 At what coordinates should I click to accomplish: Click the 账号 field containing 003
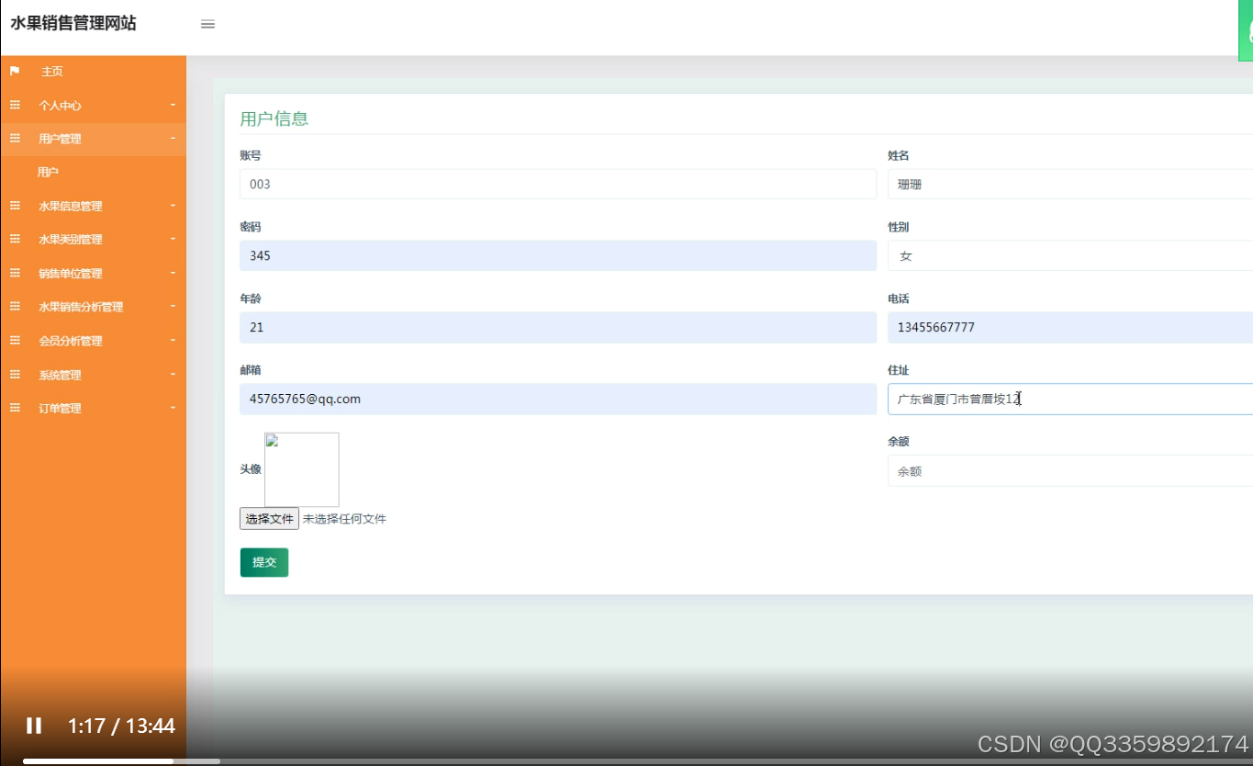point(558,184)
